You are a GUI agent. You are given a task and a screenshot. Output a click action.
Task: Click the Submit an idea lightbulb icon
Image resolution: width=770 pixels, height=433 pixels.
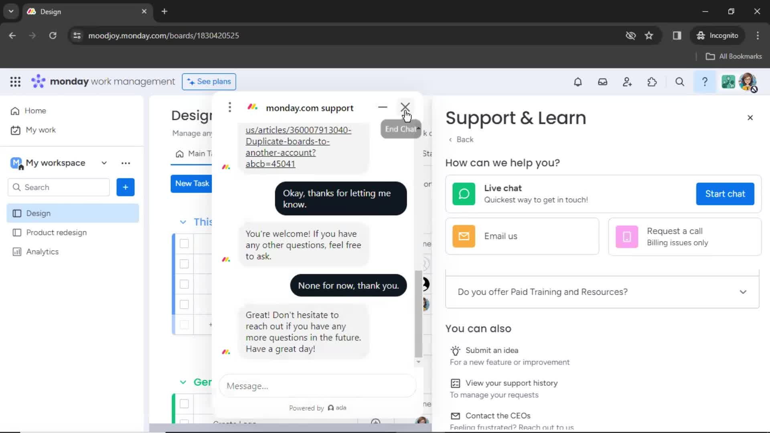(x=455, y=351)
